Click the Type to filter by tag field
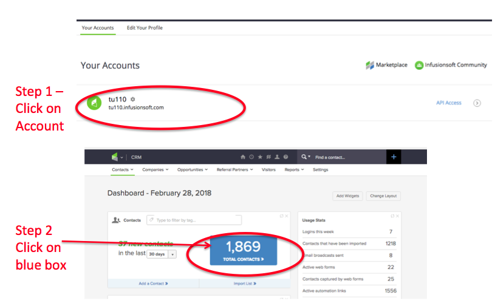 pos(194,220)
